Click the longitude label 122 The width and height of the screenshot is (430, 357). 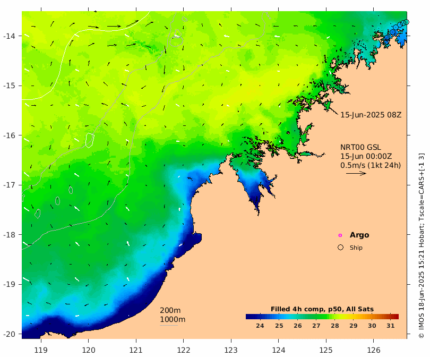[x=184, y=350]
